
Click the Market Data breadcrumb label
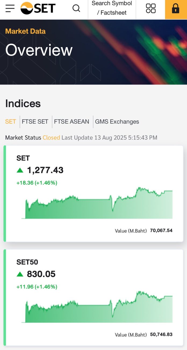coord(25,31)
